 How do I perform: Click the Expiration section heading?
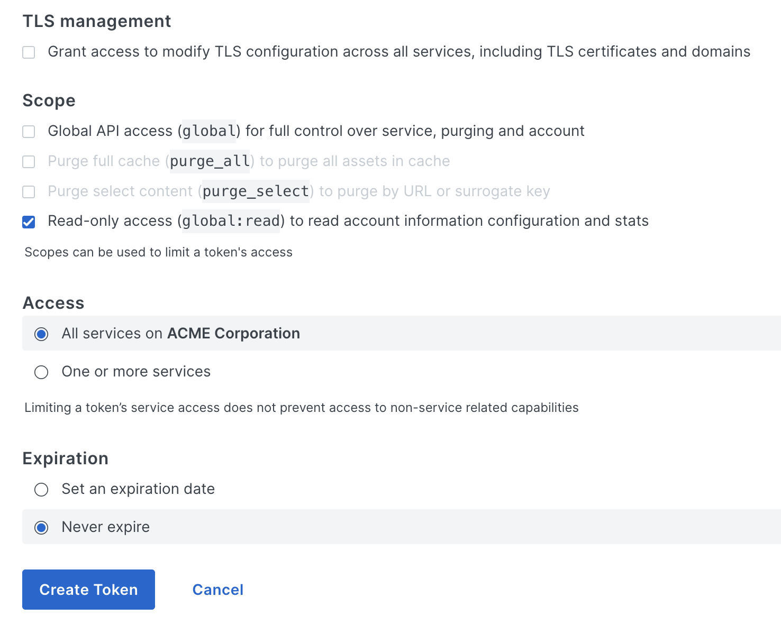coord(65,458)
